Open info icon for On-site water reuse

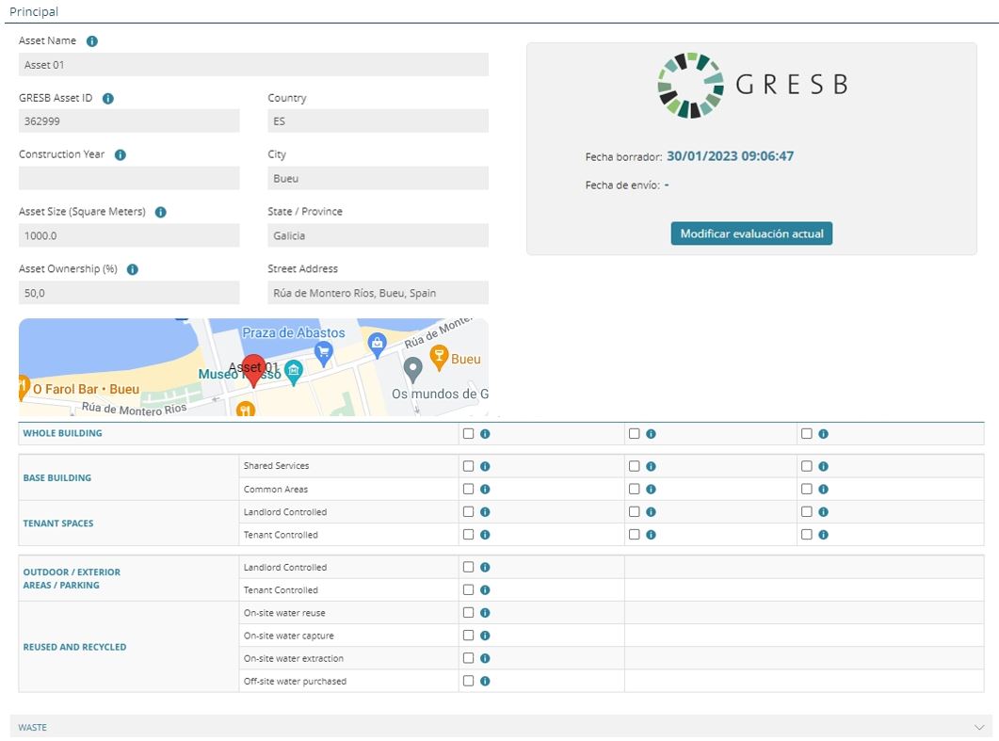485,613
